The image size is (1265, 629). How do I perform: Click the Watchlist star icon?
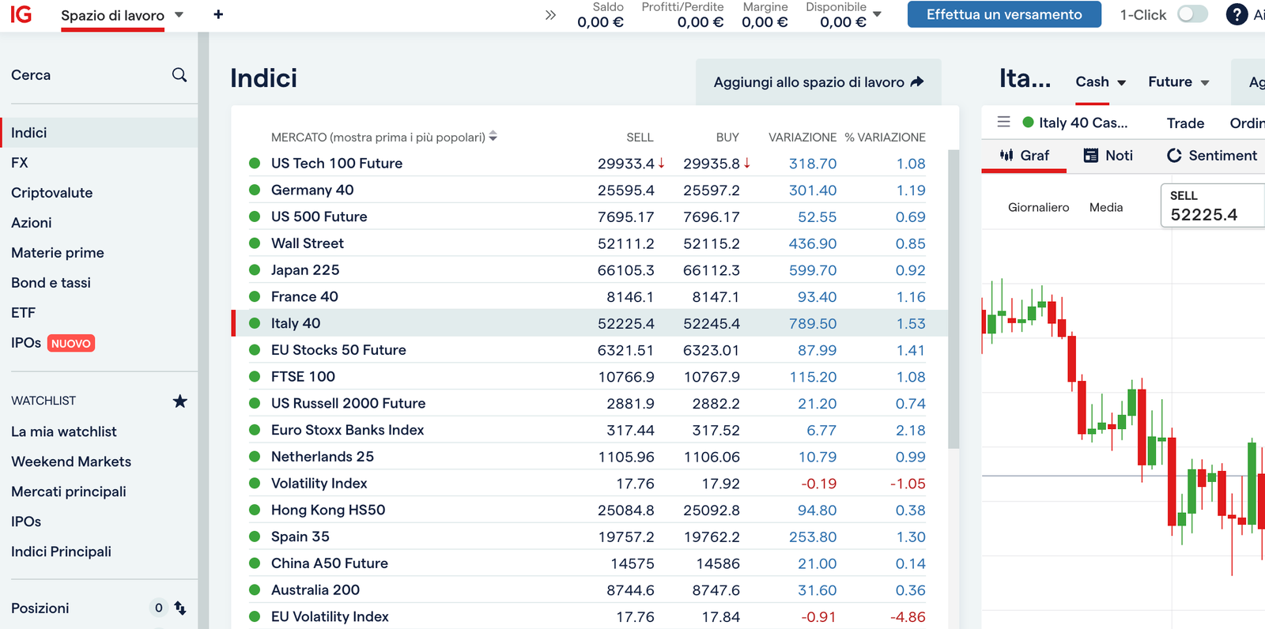click(180, 401)
